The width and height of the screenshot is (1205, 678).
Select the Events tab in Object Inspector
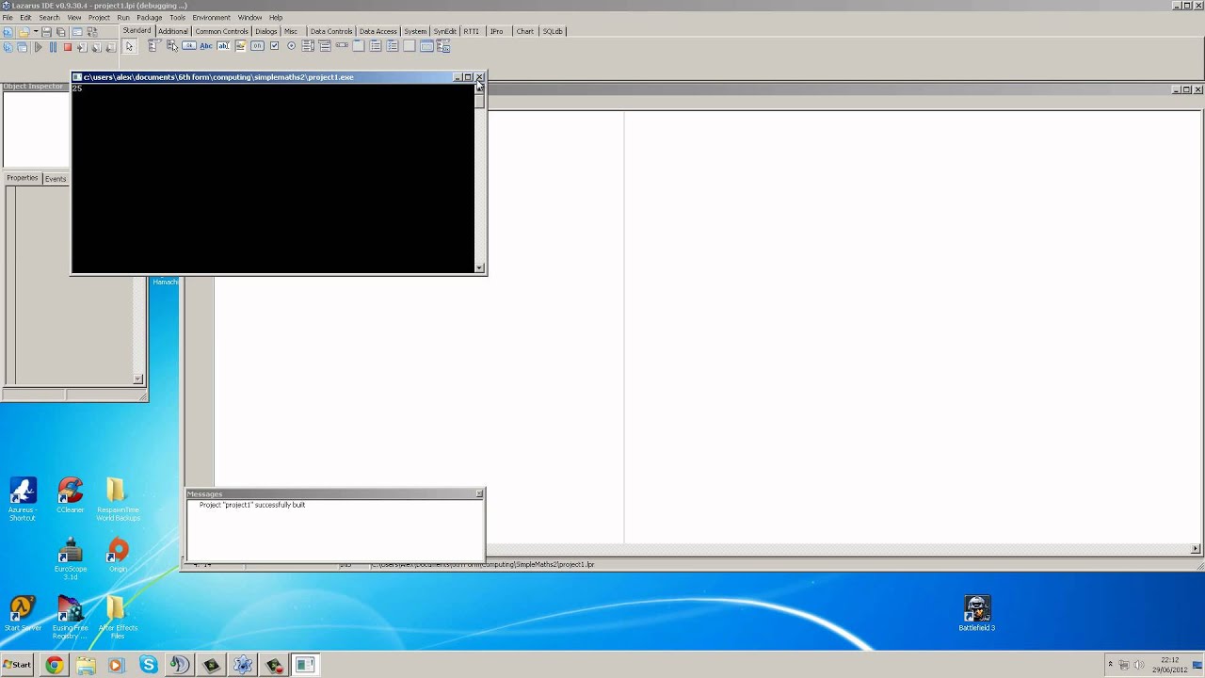pyautogui.click(x=56, y=179)
